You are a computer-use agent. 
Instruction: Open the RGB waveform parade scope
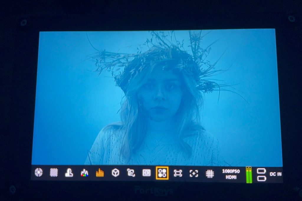pyautogui.click(x=84, y=173)
